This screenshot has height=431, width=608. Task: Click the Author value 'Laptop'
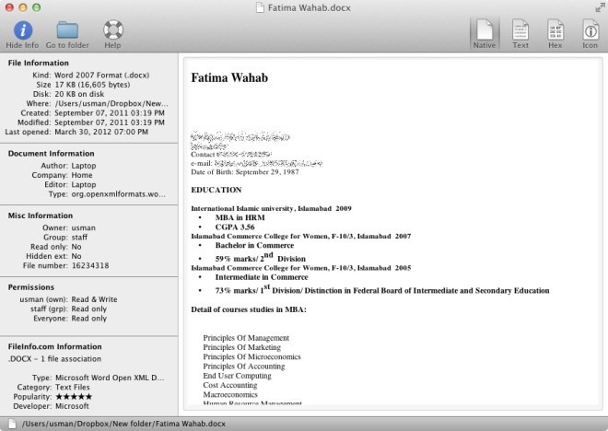[x=84, y=166]
